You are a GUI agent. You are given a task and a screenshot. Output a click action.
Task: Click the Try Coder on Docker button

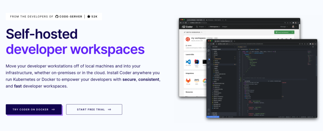click(34, 110)
